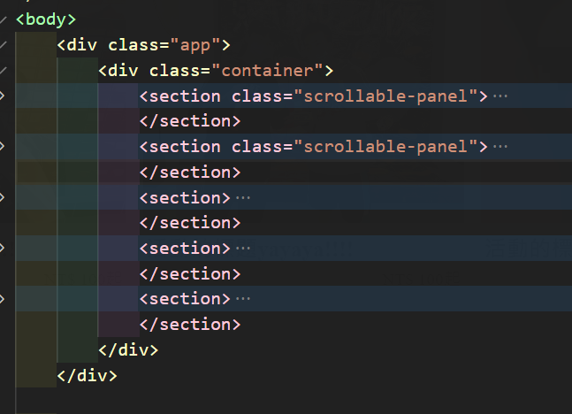The width and height of the screenshot is (572, 414).
Task: Expand the last collapsed section's fold arrow
Action: 2,299
